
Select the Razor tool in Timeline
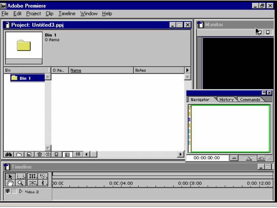click(43, 176)
